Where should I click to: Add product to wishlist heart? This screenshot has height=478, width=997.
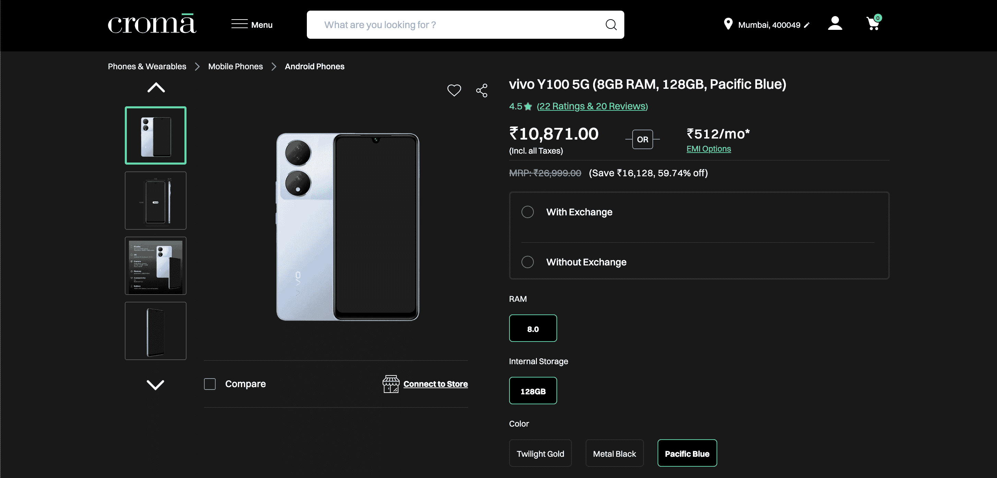pyautogui.click(x=454, y=90)
